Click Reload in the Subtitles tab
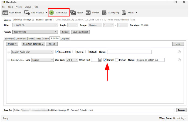This screenshot has width=189, height=122. coord(52,44)
